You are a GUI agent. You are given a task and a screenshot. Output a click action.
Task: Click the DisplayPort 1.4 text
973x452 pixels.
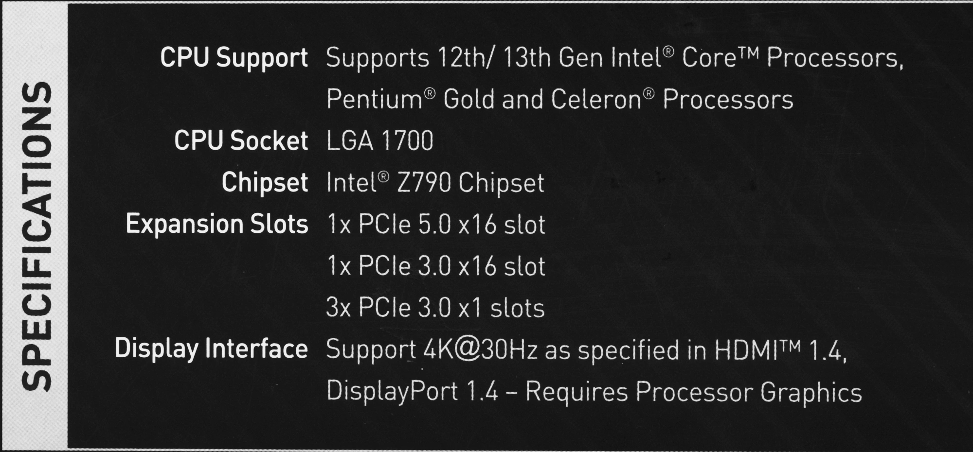click(x=412, y=392)
